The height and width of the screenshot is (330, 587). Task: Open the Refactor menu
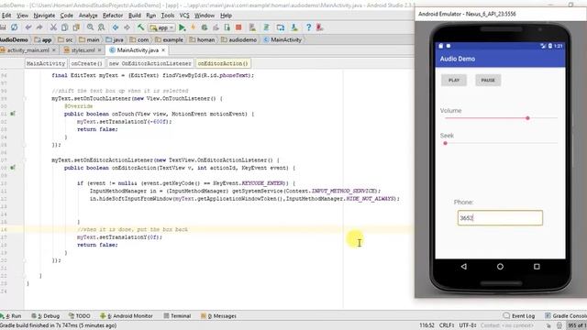pyautogui.click(x=113, y=16)
